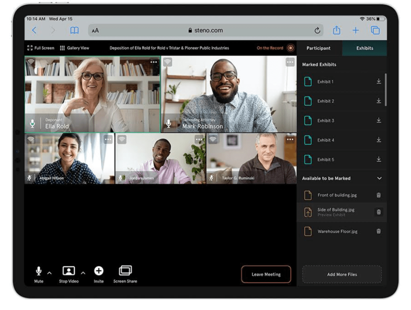Screen dimensions: 411x310
Task: Collapse the Available to be Marked section
Action: pos(379,179)
